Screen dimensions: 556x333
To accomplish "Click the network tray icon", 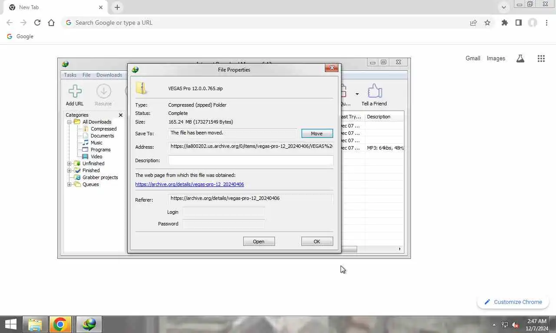I will click(505, 325).
